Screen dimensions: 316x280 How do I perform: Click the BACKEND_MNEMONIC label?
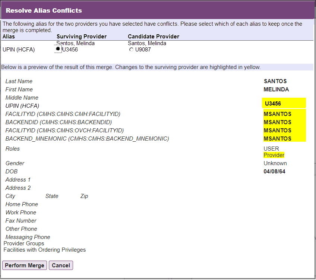click(x=87, y=139)
